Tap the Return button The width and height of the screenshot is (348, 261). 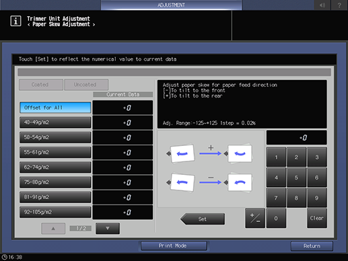point(312,246)
